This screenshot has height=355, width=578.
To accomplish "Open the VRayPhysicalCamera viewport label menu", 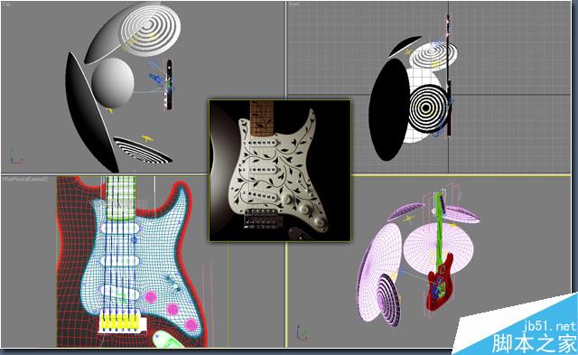I will tap(25, 179).
